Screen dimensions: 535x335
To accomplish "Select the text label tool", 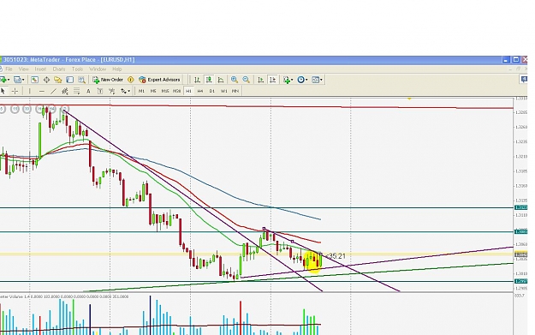I will coord(100,91).
